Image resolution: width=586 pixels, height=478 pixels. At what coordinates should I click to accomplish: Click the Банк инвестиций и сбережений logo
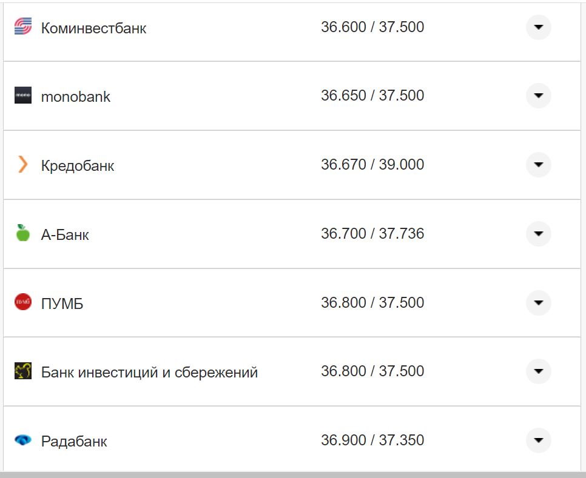[x=22, y=371]
